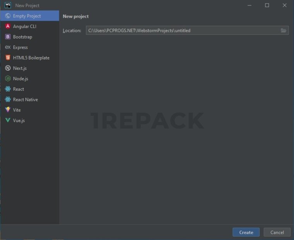Select the Empty Project type

27,16
